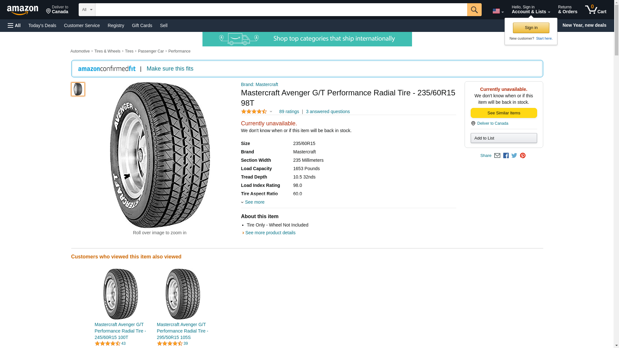Share product on Pinterest
Screen dimensions: 619x348
coord(523,156)
